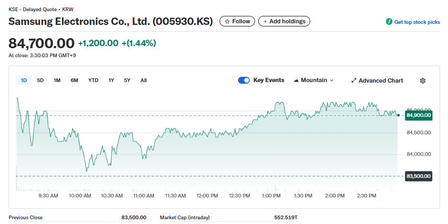Open the Advanced Chart view
The width and height of the screenshot is (448, 224).
(377, 80)
